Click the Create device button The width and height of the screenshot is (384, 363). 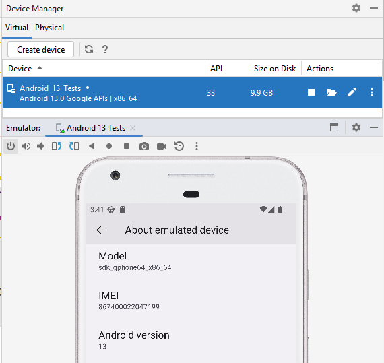[40, 49]
